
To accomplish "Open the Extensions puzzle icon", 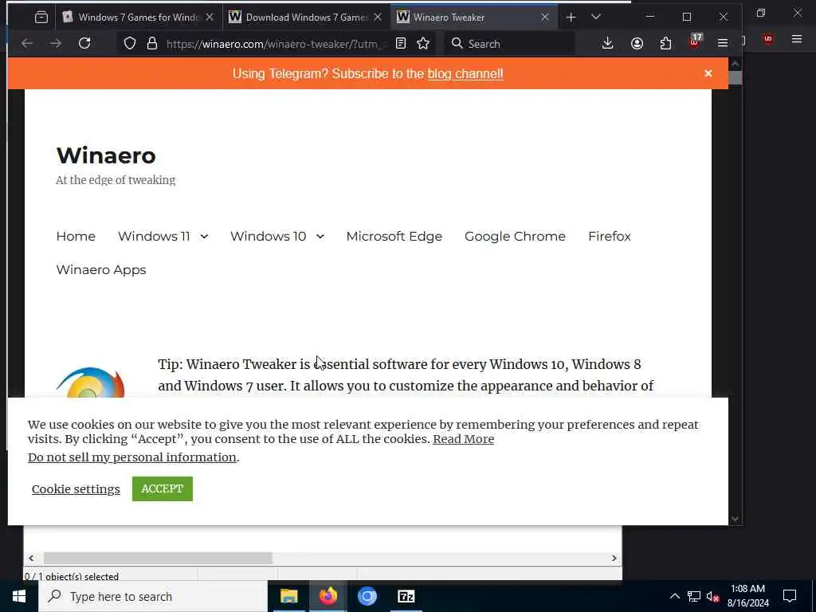I will tap(665, 44).
